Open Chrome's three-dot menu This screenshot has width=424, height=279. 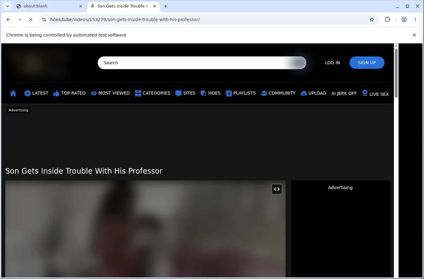[x=416, y=19]
